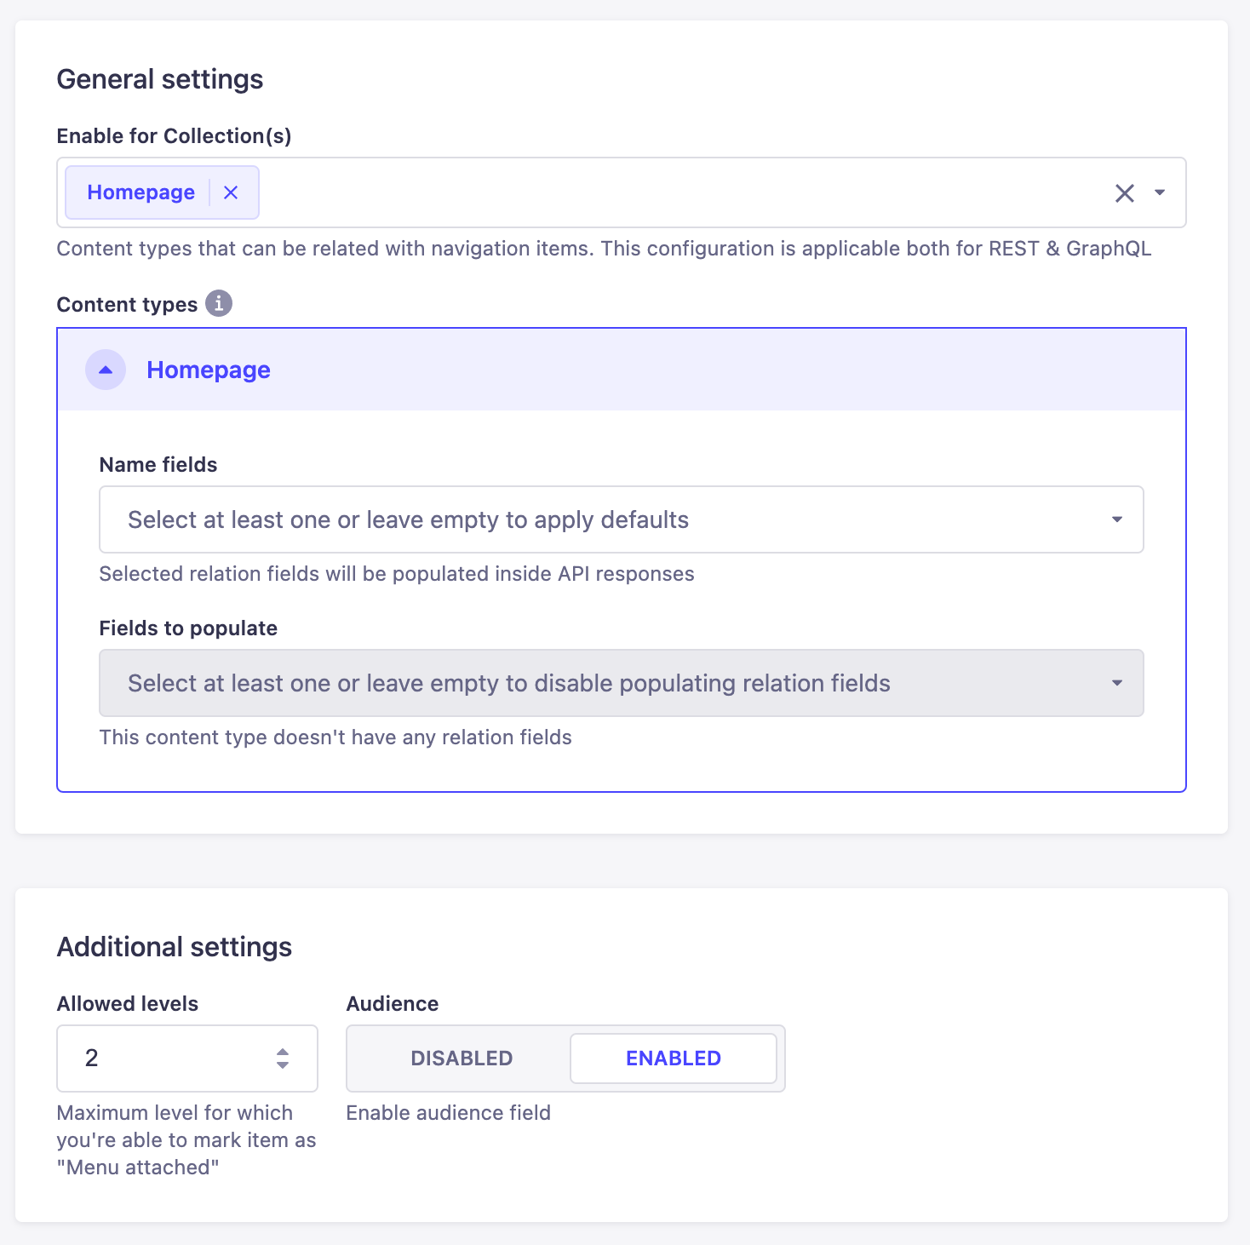Increase Allowed levels with the up arrow
The width and height of the screenshot is (1250, 1245).
283,1053
